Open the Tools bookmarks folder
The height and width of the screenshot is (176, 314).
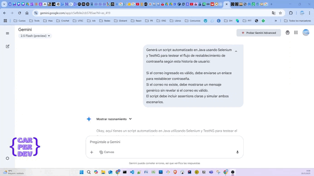click(34, 21)
